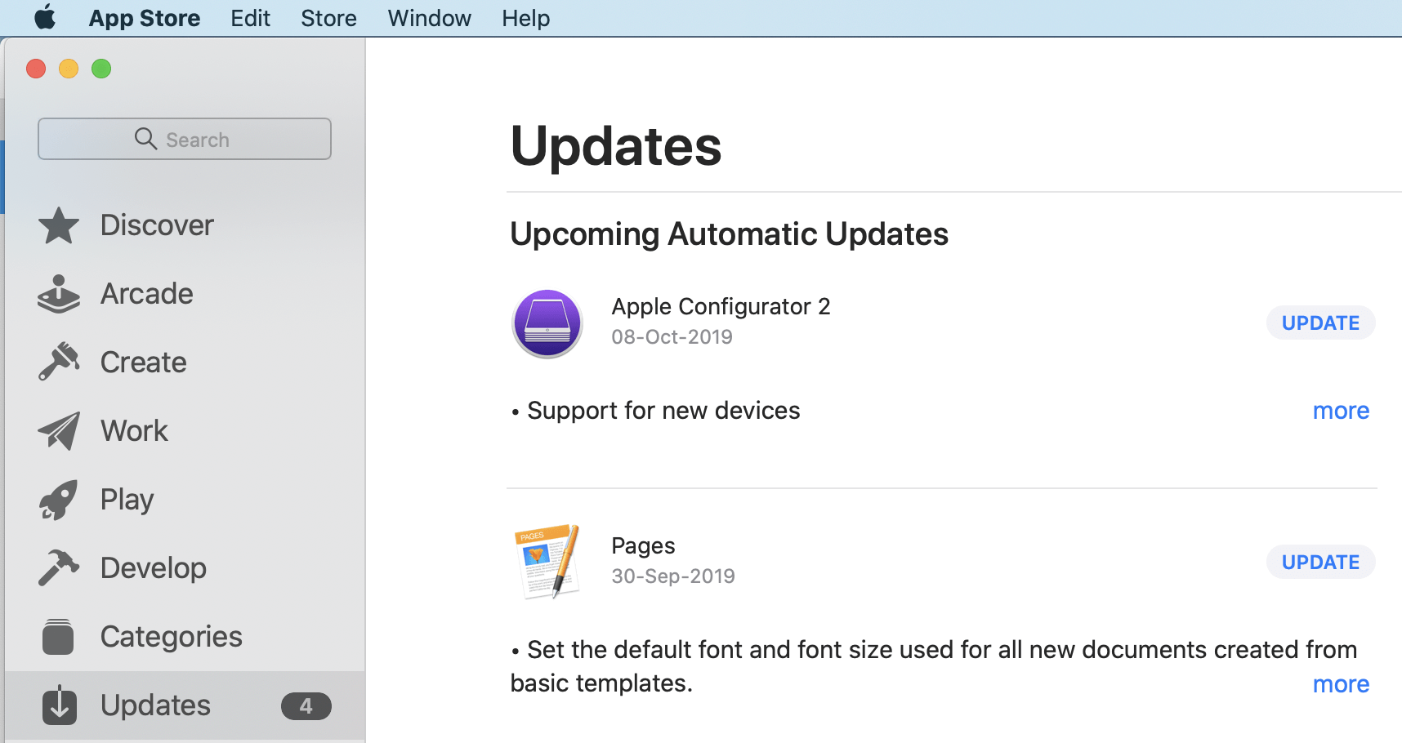Open the Window menu
This screenshot has width=1402, height=743.
429,17
